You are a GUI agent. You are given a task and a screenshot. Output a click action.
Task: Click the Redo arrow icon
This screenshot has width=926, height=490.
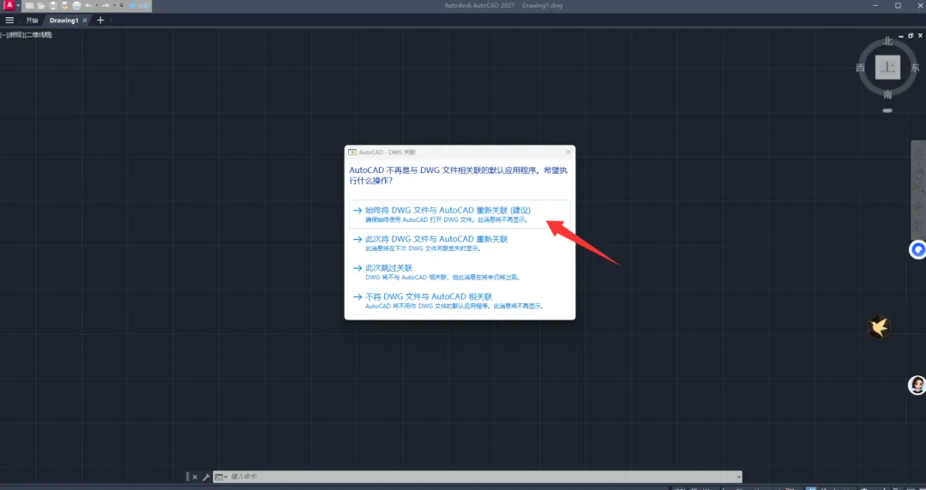tap(105, 5)
